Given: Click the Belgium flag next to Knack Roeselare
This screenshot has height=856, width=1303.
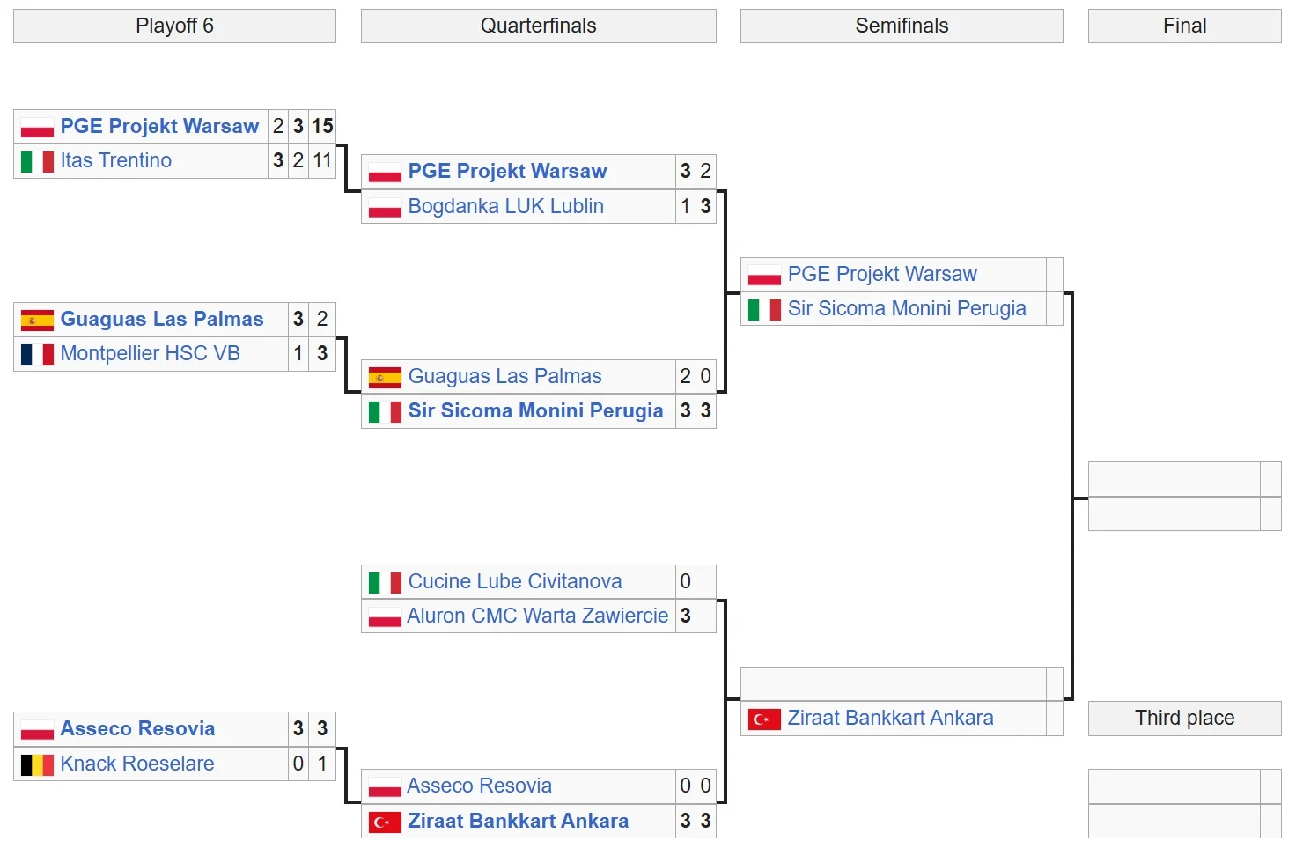Looking at the screenshot, I should click(37, 764).
